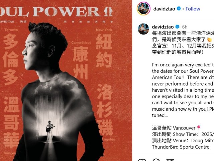Image resolution: width=214 pixels, height=161 pixels.
Task: Click the verified badge next to caption username
Action: (177, 27)
